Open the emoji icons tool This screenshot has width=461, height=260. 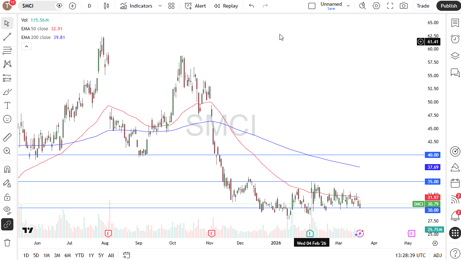click(x=7, y=119)
